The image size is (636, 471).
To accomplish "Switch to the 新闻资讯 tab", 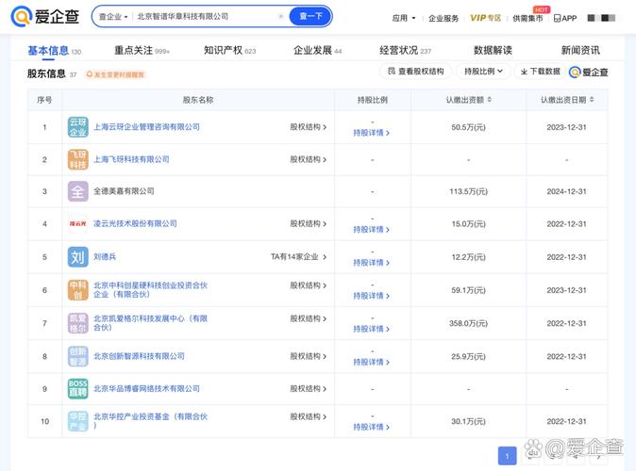I will [x=580, y=51].
